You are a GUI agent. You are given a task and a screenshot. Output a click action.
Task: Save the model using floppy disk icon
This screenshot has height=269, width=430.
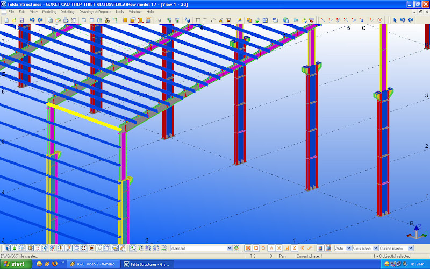[21, 20]
